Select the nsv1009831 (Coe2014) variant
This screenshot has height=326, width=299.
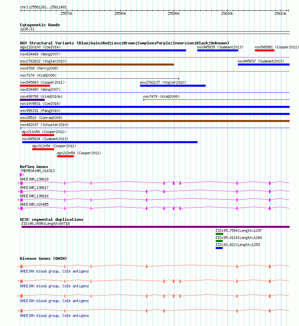pos(155,107)
